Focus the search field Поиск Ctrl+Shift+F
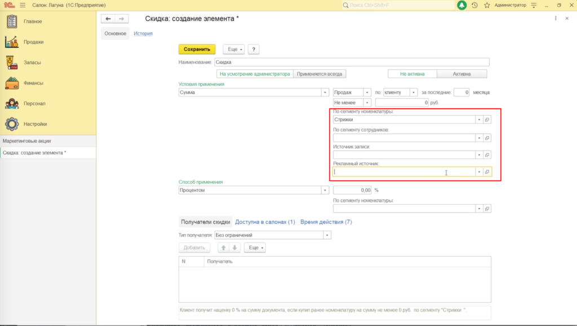Screen dimensions: 577x326 click(398, 5)
